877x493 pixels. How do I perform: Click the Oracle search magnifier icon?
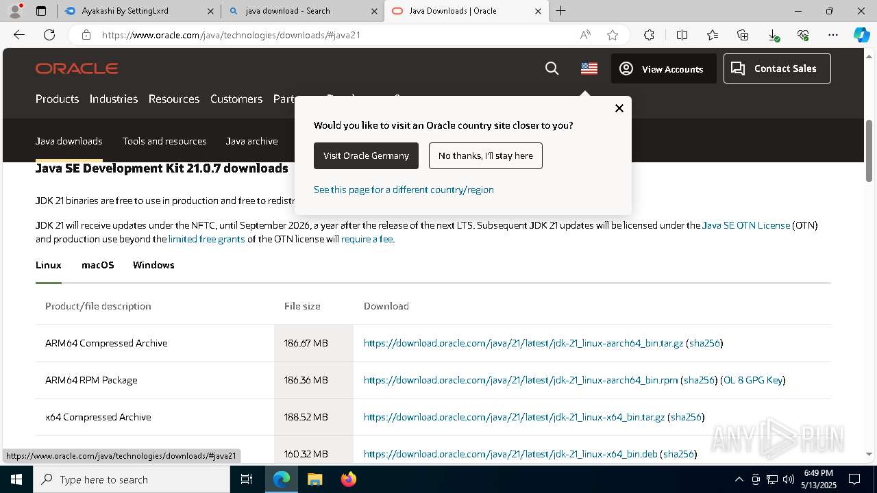[552, 68]
